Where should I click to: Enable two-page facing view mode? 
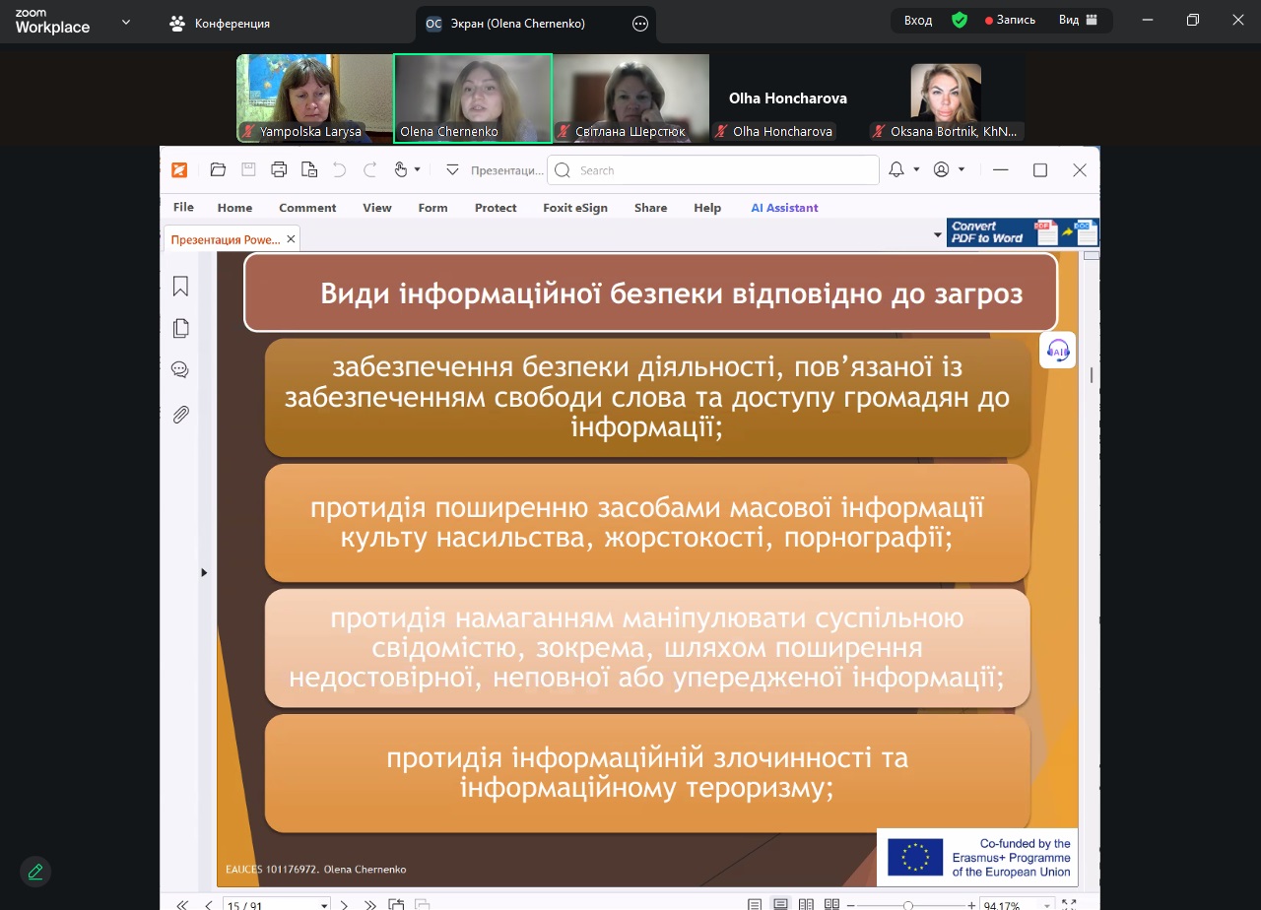[806, 904]
